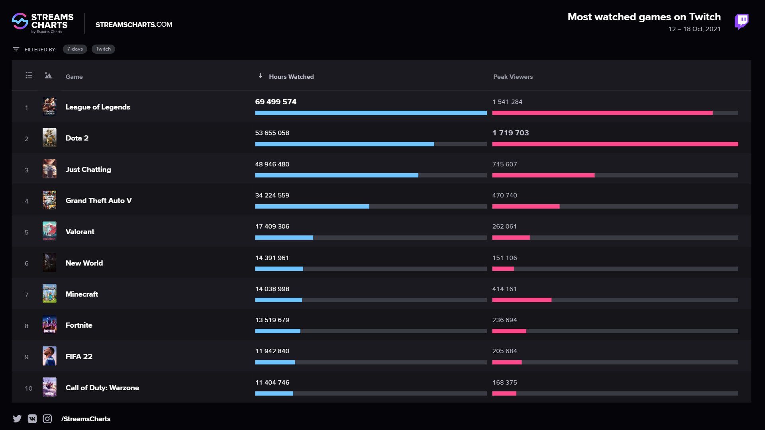Viewport: 765px width, 430px height.
Task: Toggle the 7-days filter chip
Action: pyautogui.click(x=75, y=49)
